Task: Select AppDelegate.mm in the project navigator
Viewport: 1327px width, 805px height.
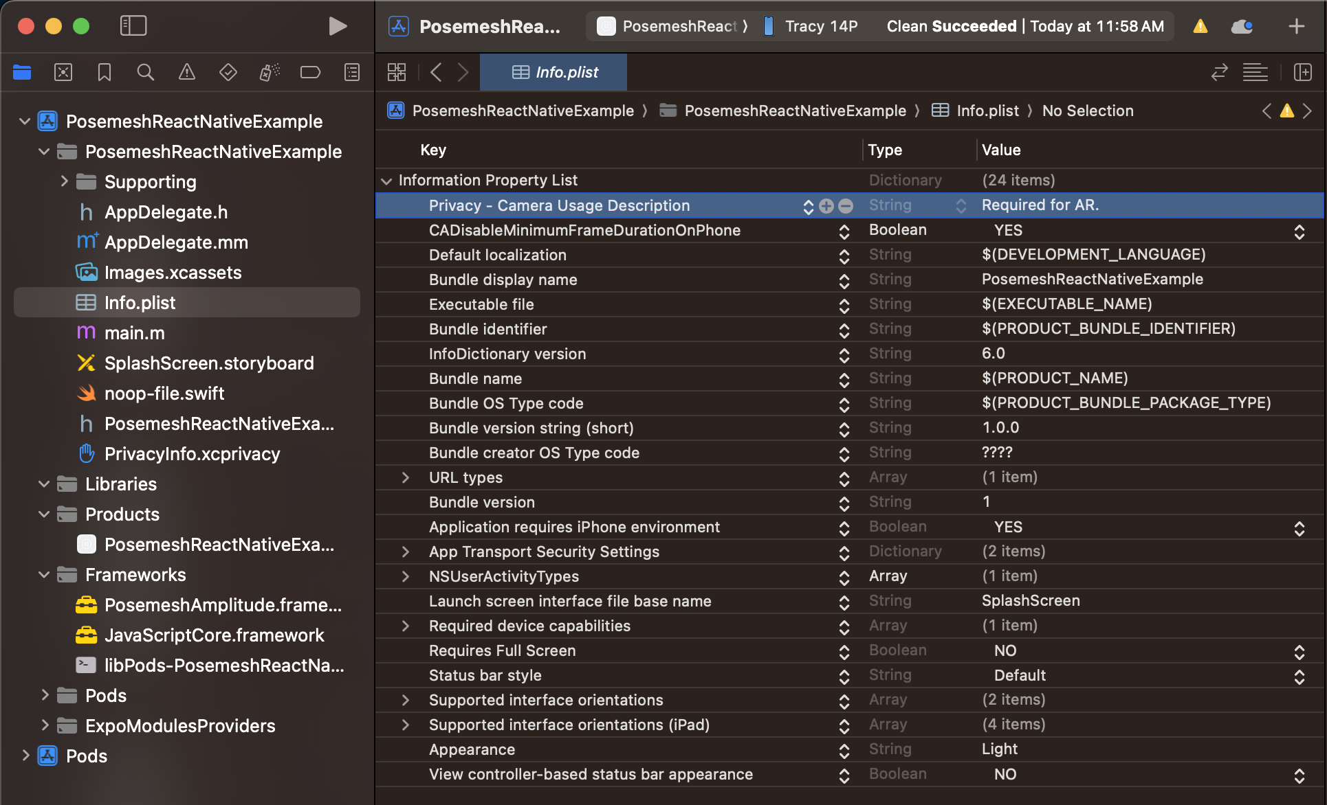Action: click(176, 242)
